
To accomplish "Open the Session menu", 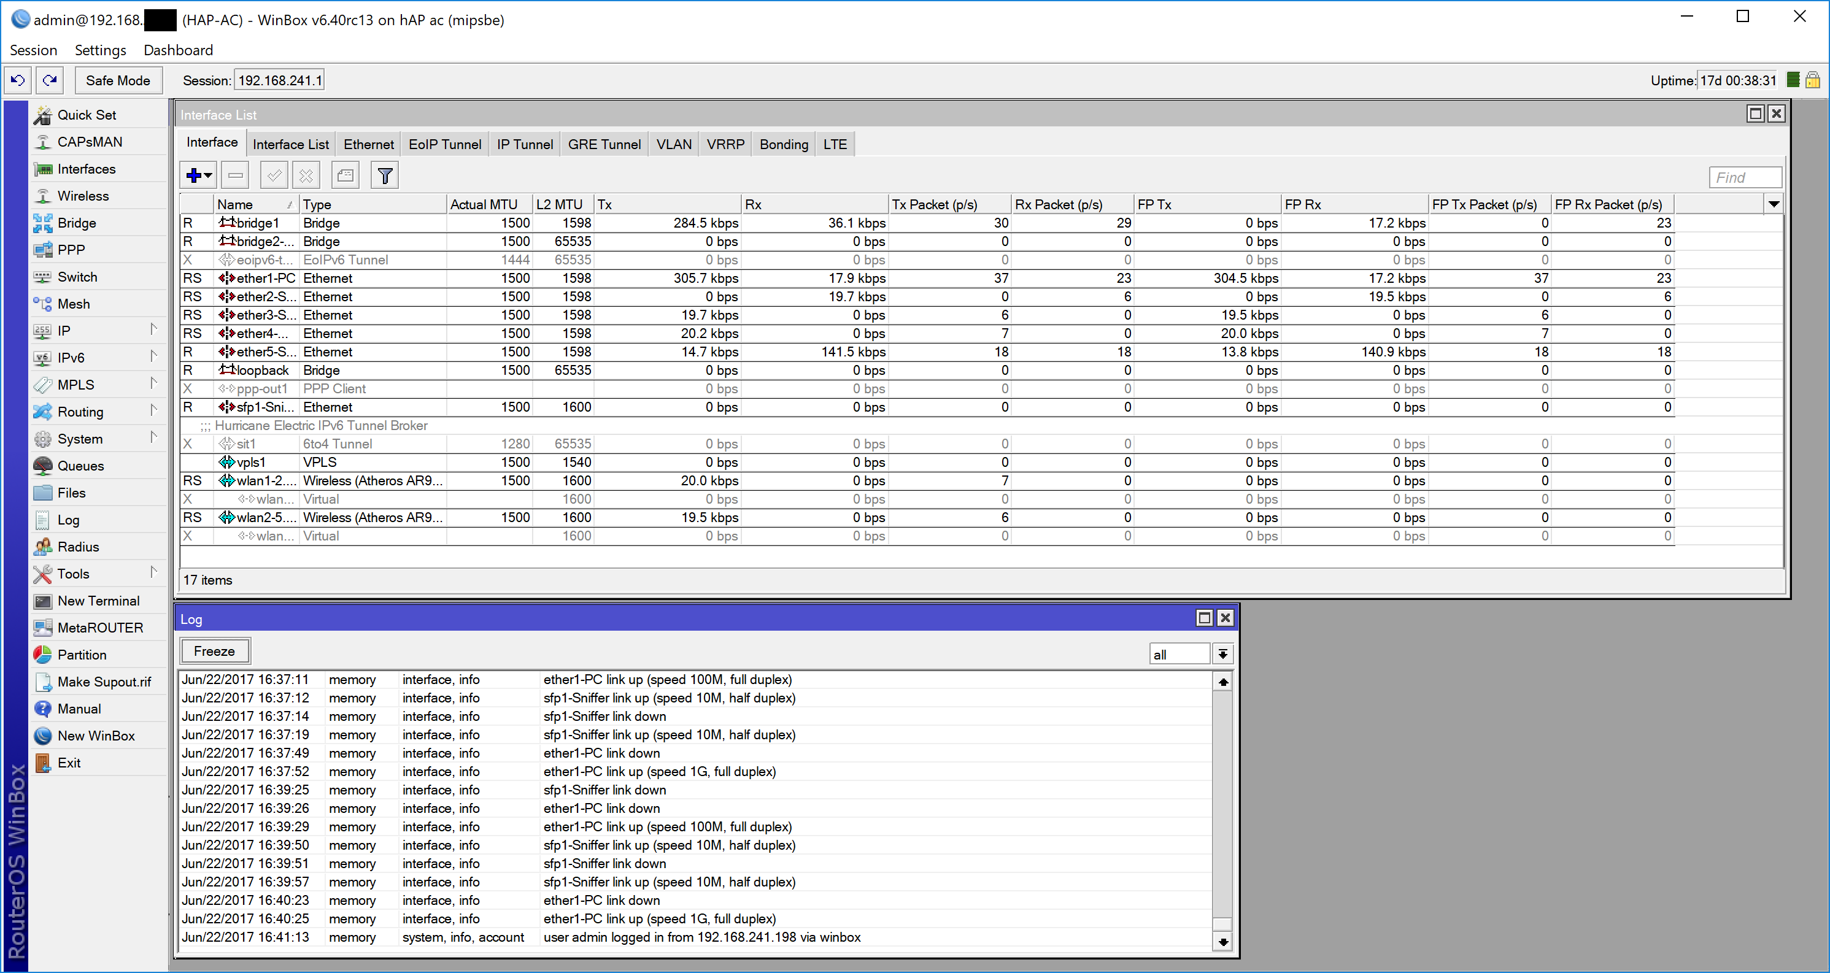I will (33, 50).
